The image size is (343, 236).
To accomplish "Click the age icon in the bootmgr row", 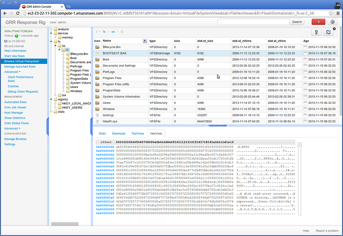I will tap(305, 115).
